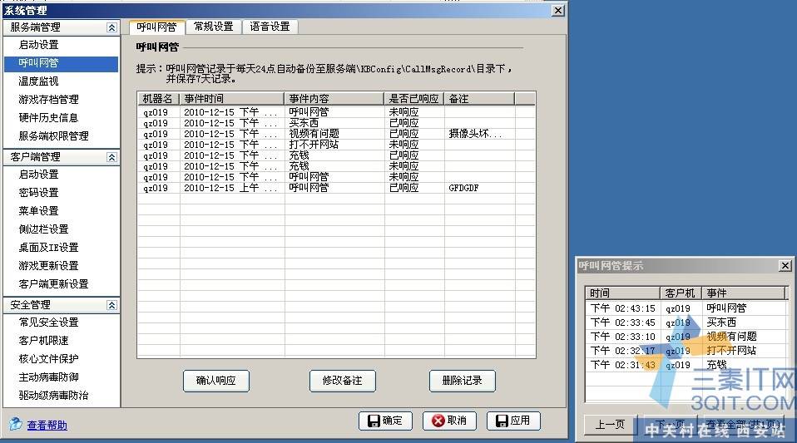Screen dimensions: 797x443
Task: Open 菜单设置 in the sidebar
Action: point(38,211)
